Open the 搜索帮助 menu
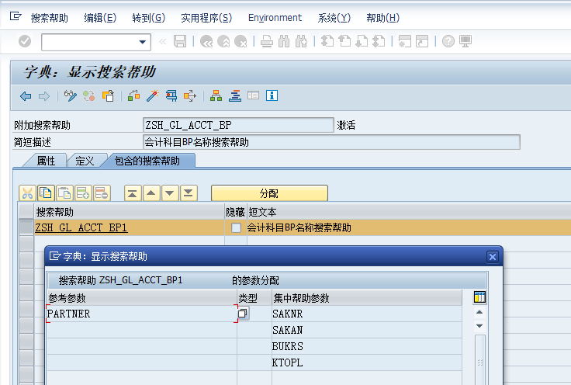The width and height of the screenshot is (571, 385). click(x=50, y=18)
